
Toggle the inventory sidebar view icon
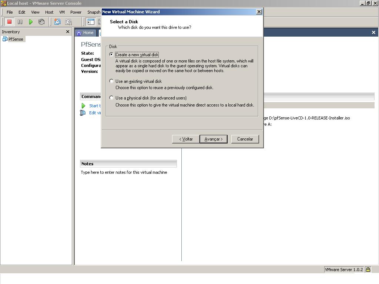[x=91, y=22]
